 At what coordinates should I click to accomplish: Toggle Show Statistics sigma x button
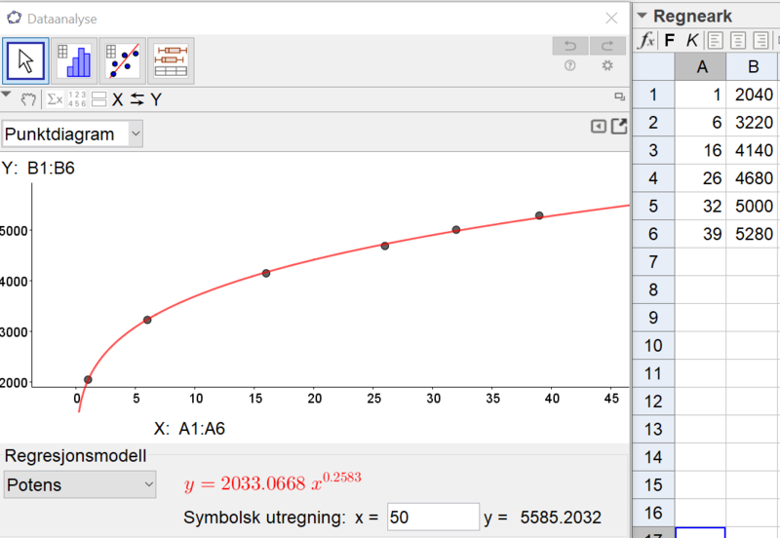point(55,99)
